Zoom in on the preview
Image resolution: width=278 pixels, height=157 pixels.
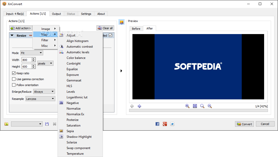click(x=187, y=106)
